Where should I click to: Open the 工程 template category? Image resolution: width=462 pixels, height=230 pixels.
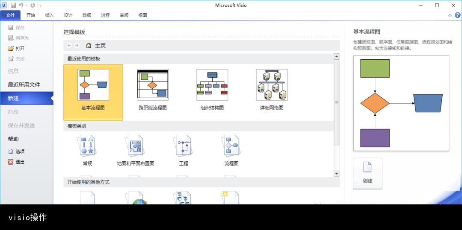(184, 146)
